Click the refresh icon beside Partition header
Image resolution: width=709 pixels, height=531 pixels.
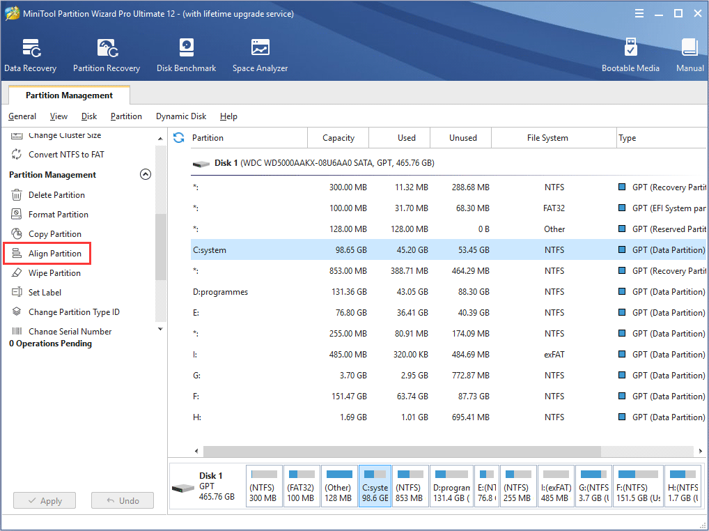tap(179, 137)
